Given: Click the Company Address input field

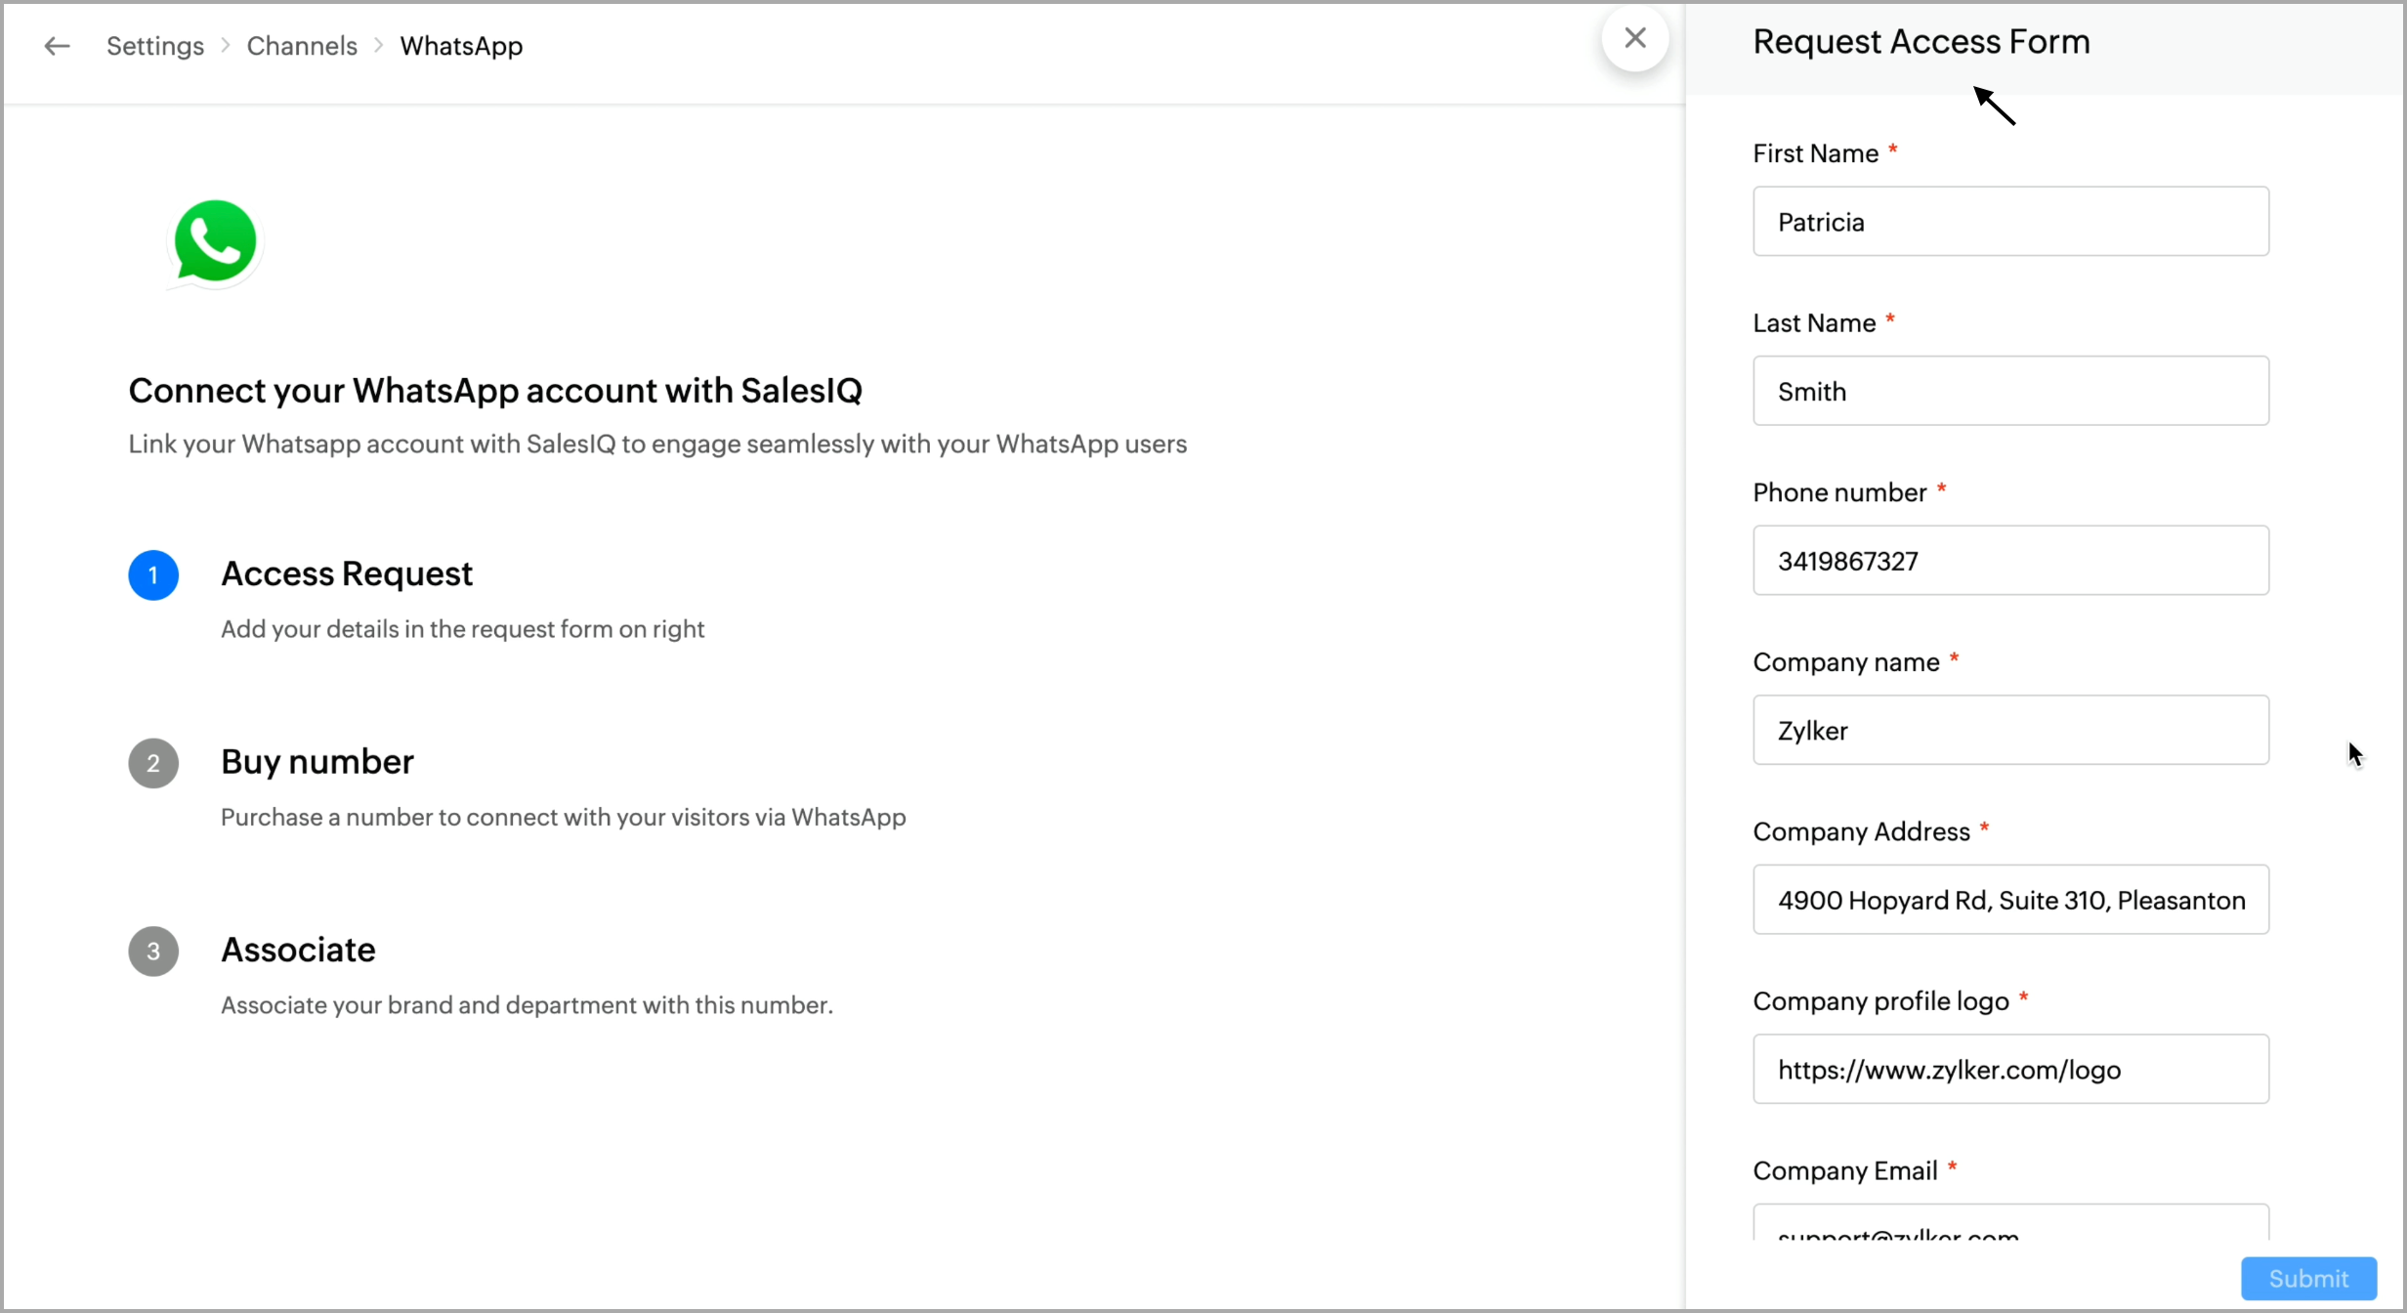Looking at the screenshot, I should point(2009,900).
